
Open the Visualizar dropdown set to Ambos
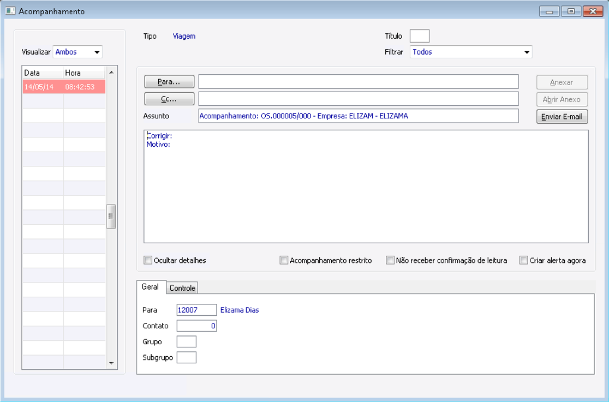pyautogui.click(x=78, y=52)
